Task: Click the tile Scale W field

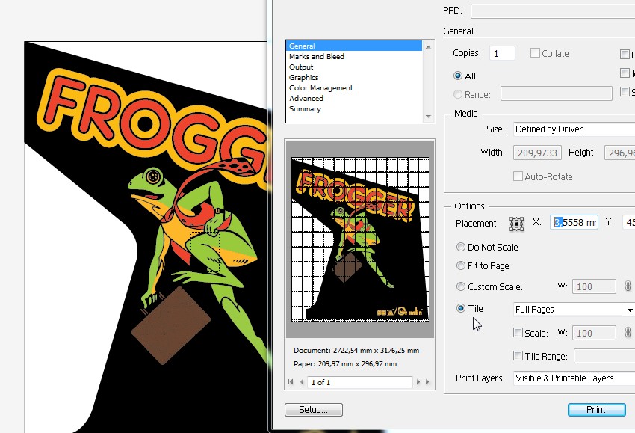Action: click(x=594, y=333)
